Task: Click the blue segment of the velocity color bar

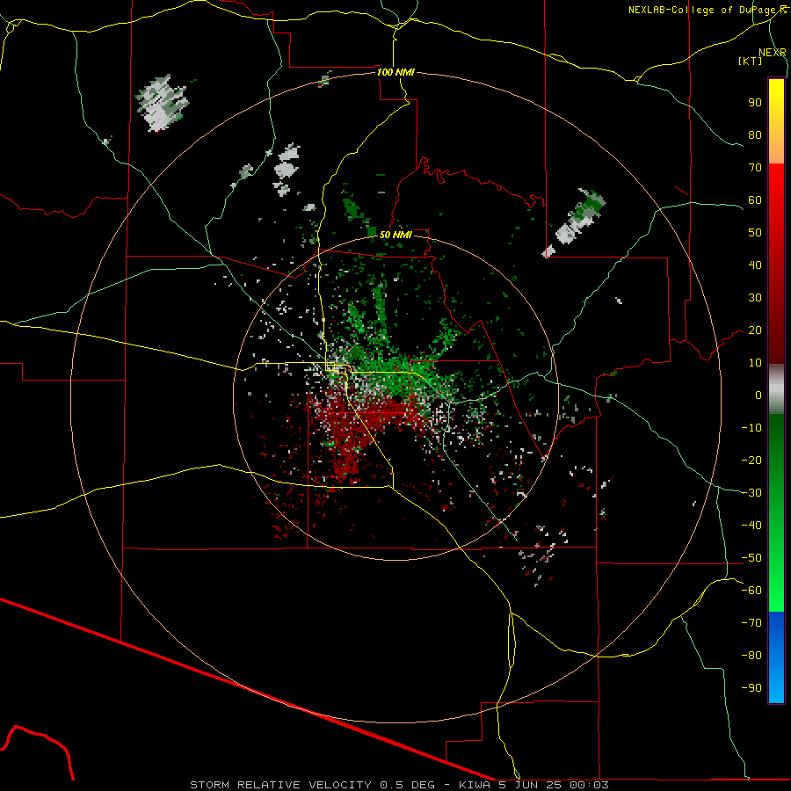Action: (x=776, y=657)
